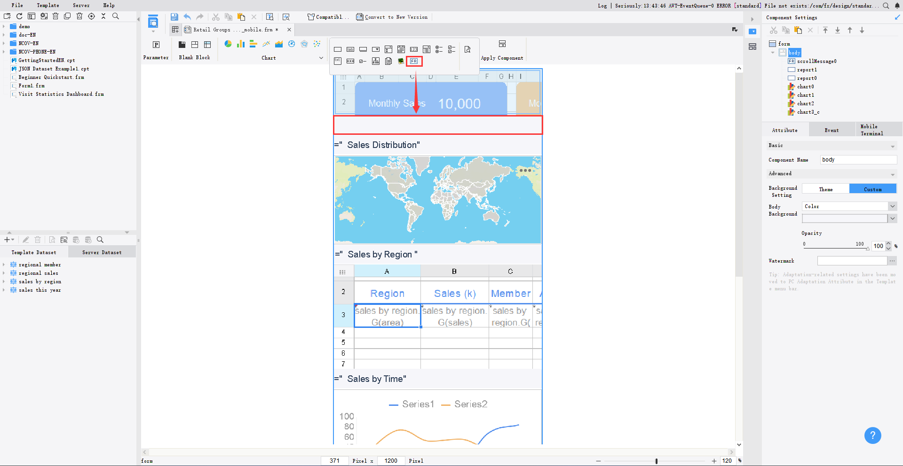Save the template with the floppy disk icon
The width and height of the screenshot is (903, 466).
[x=174, y=17]
